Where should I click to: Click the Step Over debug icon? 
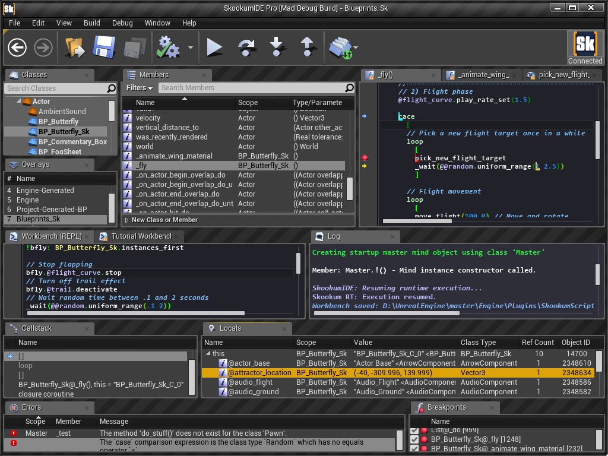click(246, 47)
